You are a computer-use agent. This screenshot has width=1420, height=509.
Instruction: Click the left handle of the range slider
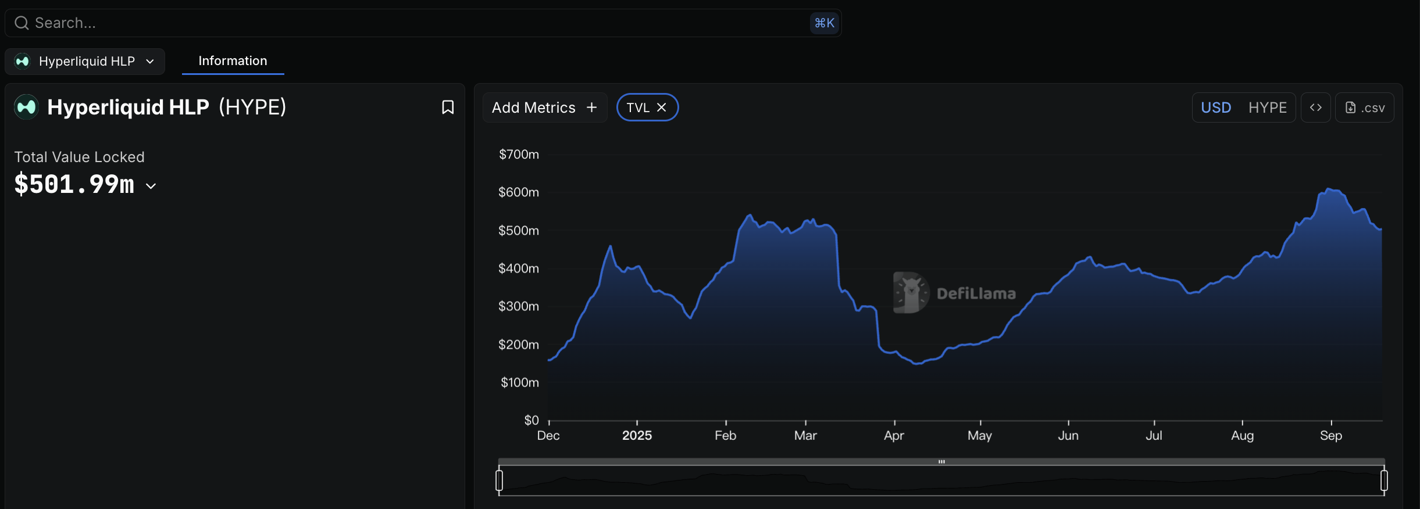point(499,481)
